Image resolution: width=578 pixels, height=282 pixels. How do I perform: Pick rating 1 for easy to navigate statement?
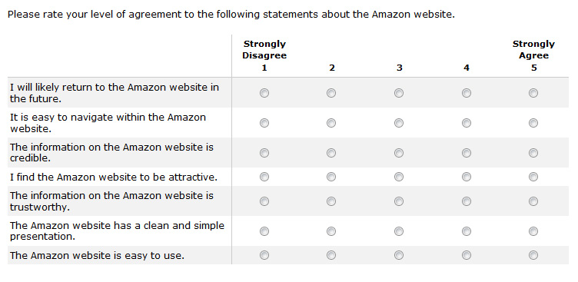(x=264, y=123)
